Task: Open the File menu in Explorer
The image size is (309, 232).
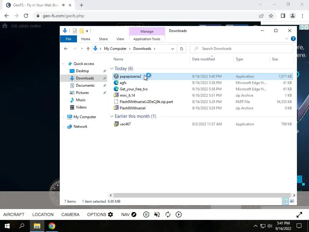Action: coord(68,39)
